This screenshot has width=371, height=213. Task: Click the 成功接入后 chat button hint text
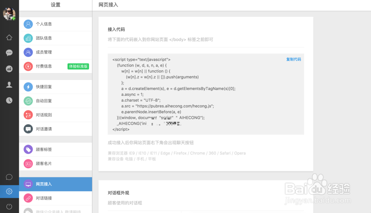click(x=151, y=143)
